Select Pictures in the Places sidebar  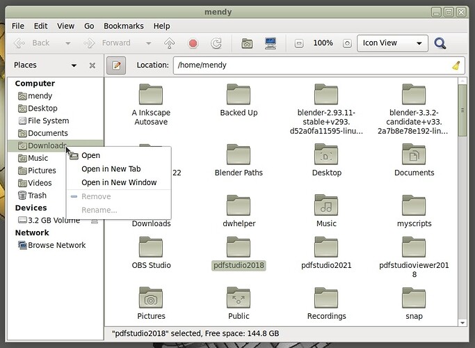coord(38,171)
